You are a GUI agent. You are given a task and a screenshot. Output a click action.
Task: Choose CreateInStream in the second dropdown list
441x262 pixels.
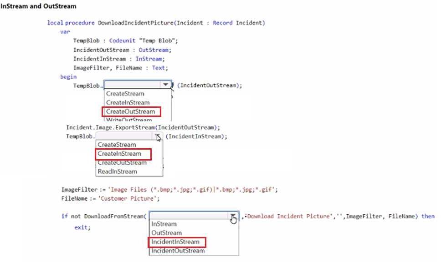coord(119,154)
